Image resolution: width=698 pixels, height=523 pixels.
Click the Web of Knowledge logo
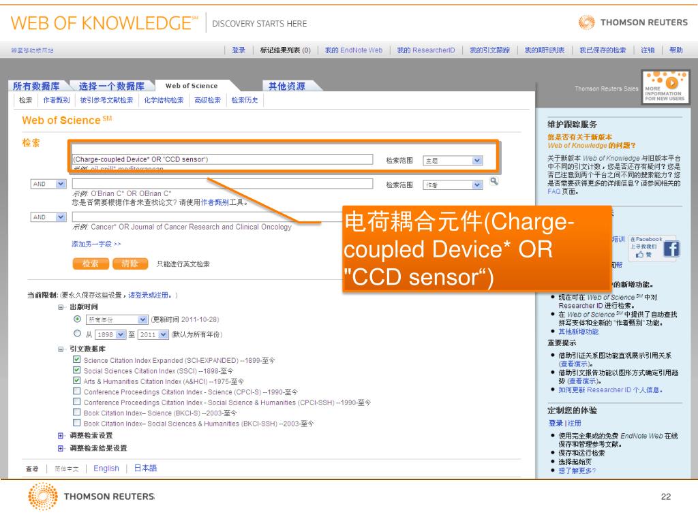pyautogui.click(x=104, y=23)
